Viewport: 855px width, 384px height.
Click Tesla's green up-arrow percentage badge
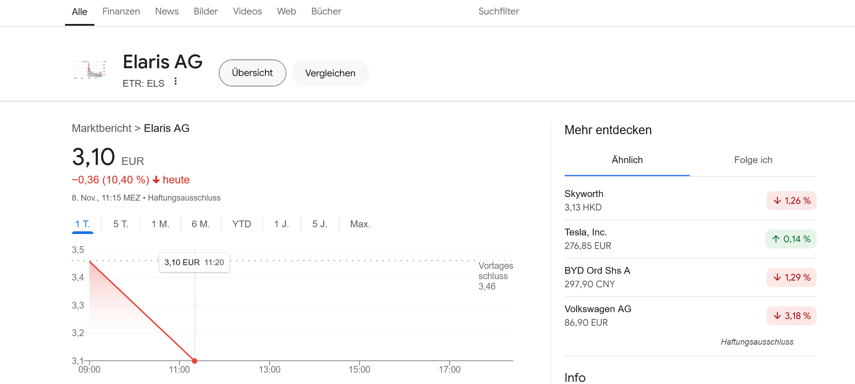(x=790, y=239)
